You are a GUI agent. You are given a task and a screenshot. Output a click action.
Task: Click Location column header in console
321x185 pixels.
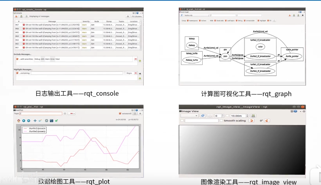coord(134,21)
